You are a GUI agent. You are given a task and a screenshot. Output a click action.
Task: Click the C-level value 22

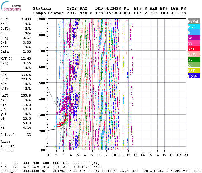point(29,135)
